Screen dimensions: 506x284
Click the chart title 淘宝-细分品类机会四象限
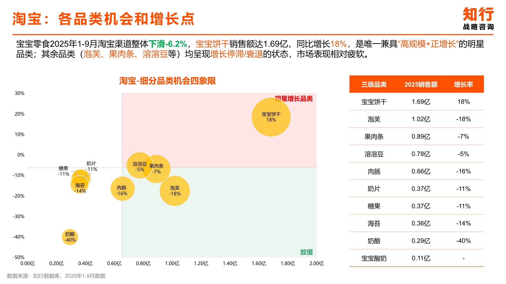pyautogui.click(x=167, y=81)
